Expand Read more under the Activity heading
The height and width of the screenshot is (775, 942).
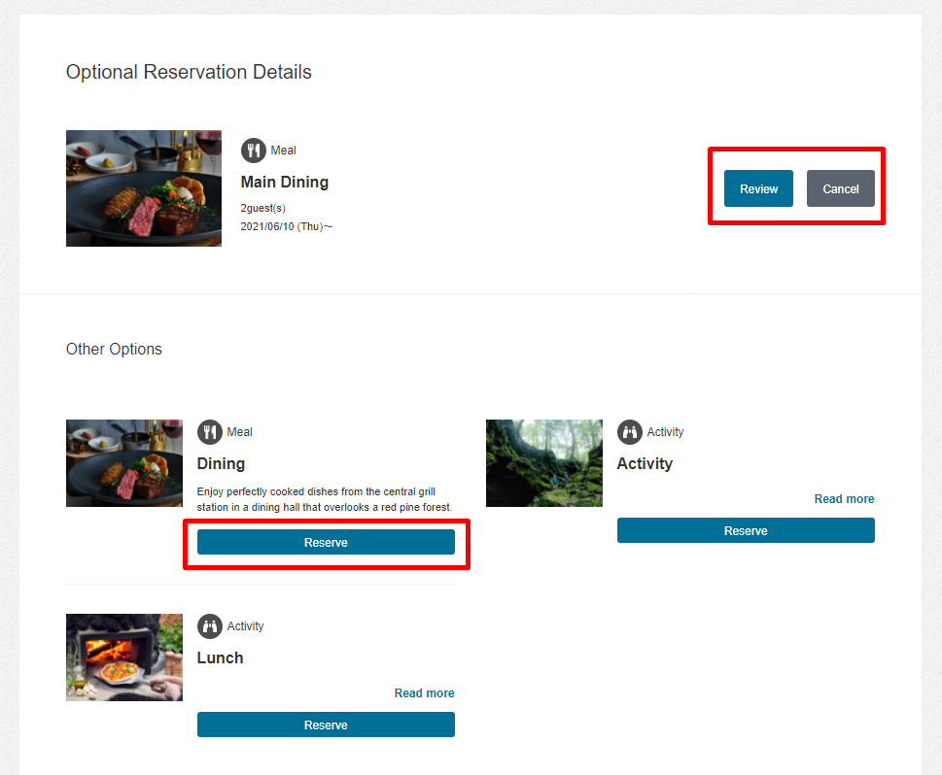pos(844,499)
